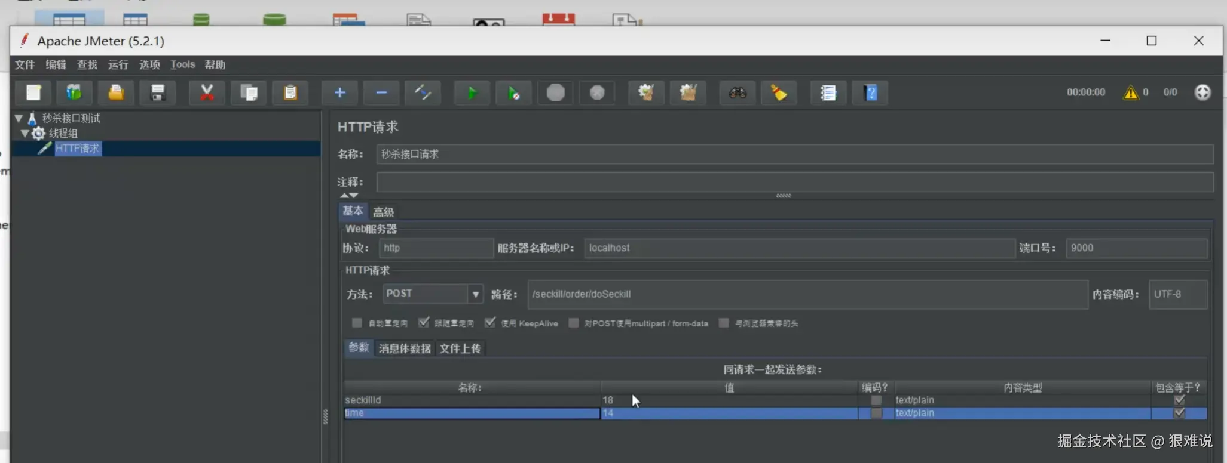Open the 运行 menu

pos(118,64)
